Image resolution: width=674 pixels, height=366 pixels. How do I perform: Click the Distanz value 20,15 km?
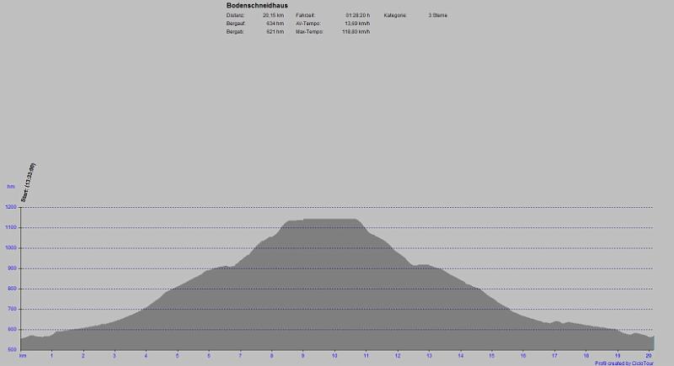point(274,16)
